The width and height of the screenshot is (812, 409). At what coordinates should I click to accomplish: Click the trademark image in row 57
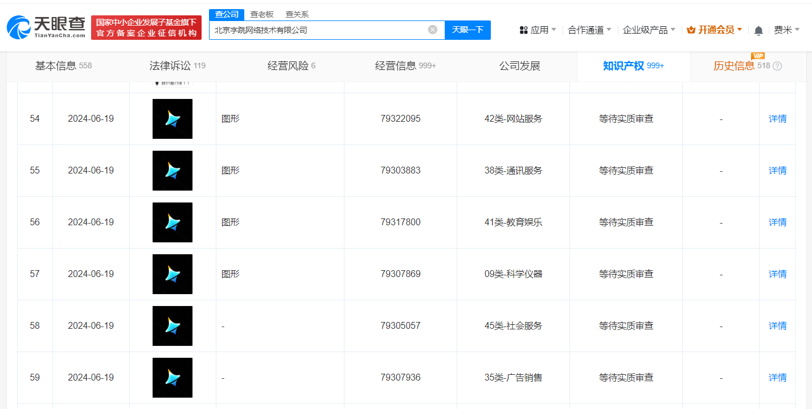coord(172,274)
